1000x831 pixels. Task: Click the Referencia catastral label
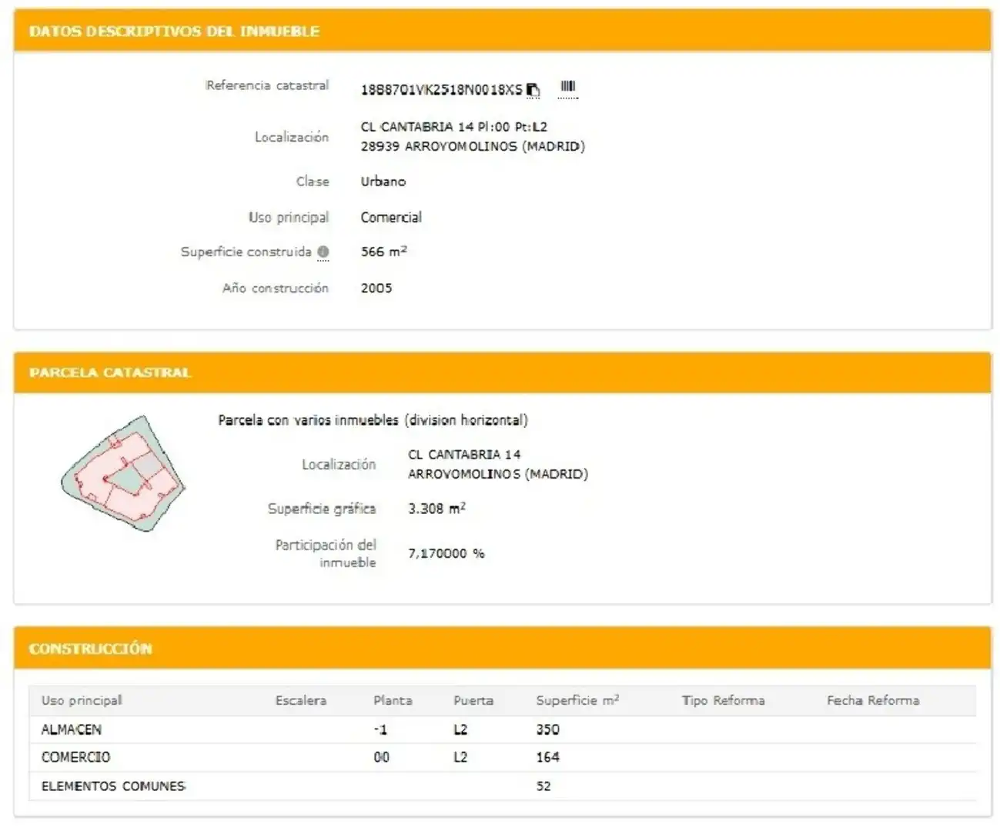click(x=267, y=85)
